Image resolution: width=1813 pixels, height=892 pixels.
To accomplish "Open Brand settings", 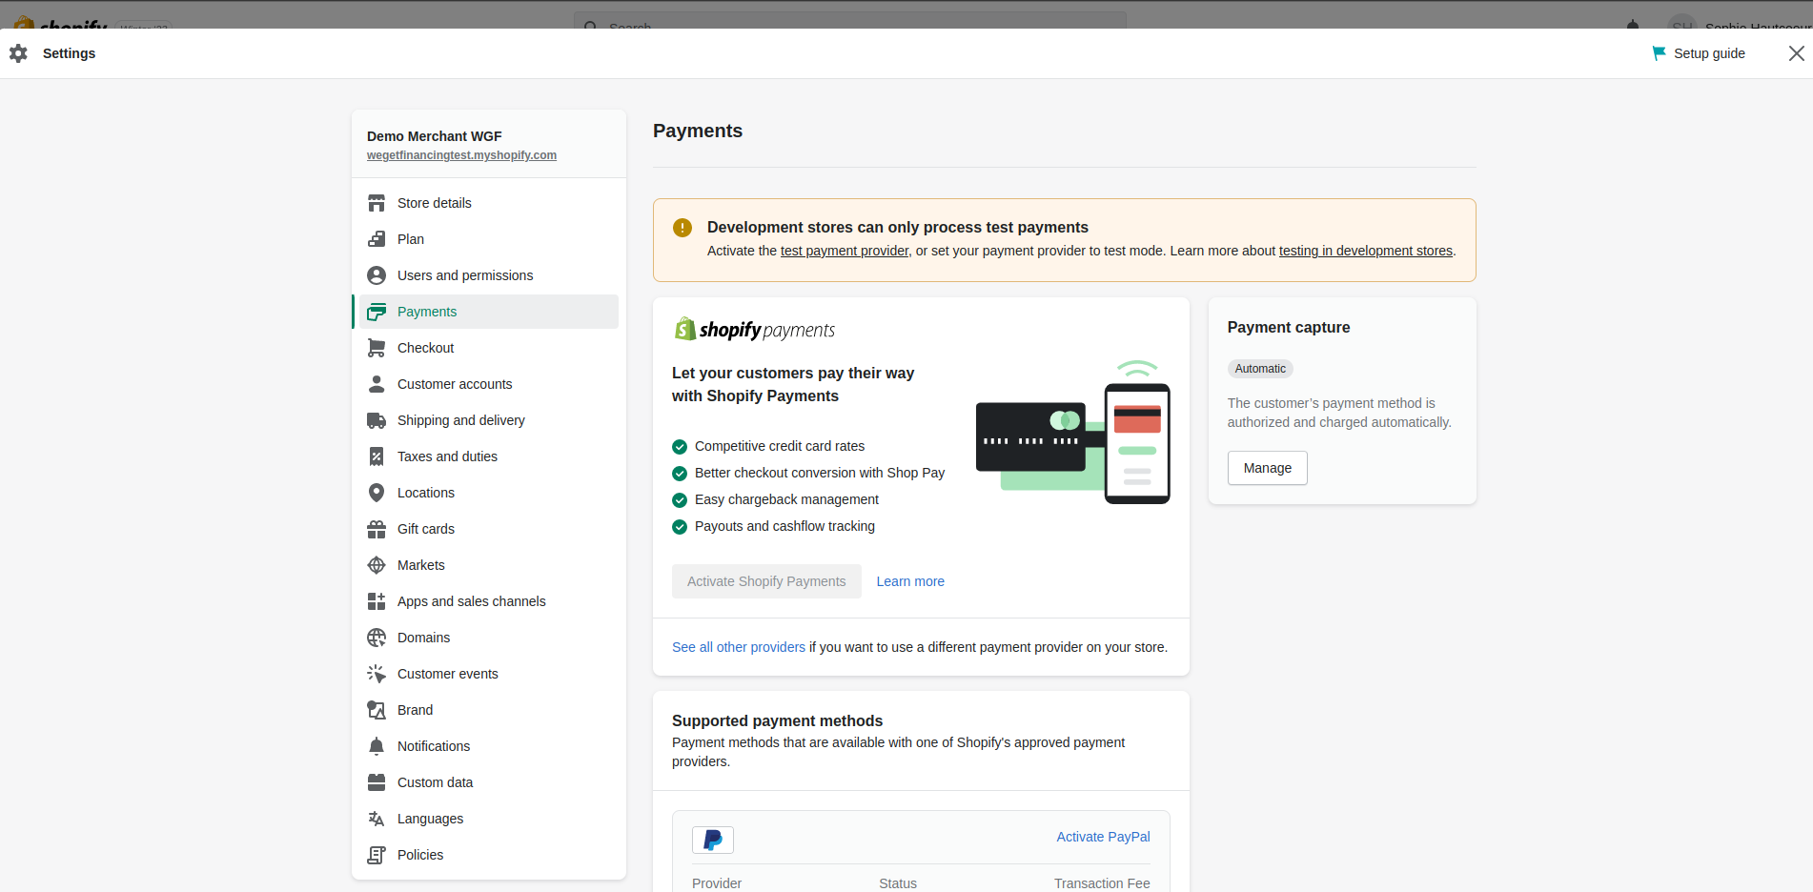I will 489,710.
